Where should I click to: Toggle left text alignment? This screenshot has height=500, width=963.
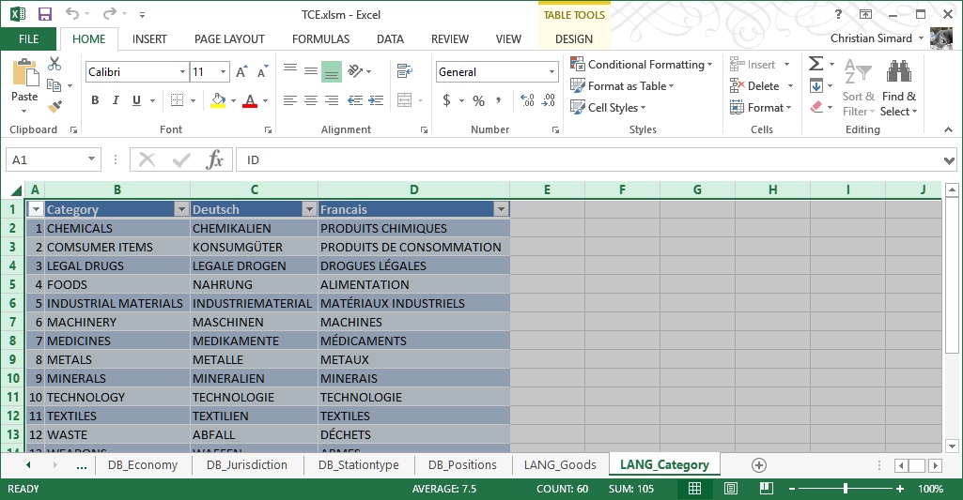coord(290,100)
